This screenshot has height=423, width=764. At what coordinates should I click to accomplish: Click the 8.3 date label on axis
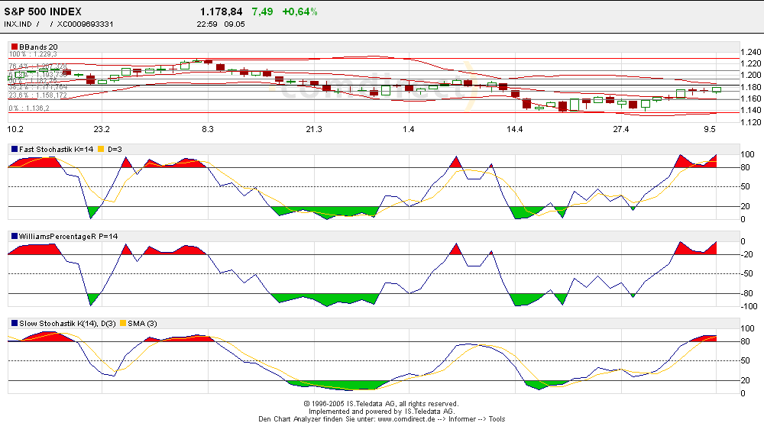(207, 130)
